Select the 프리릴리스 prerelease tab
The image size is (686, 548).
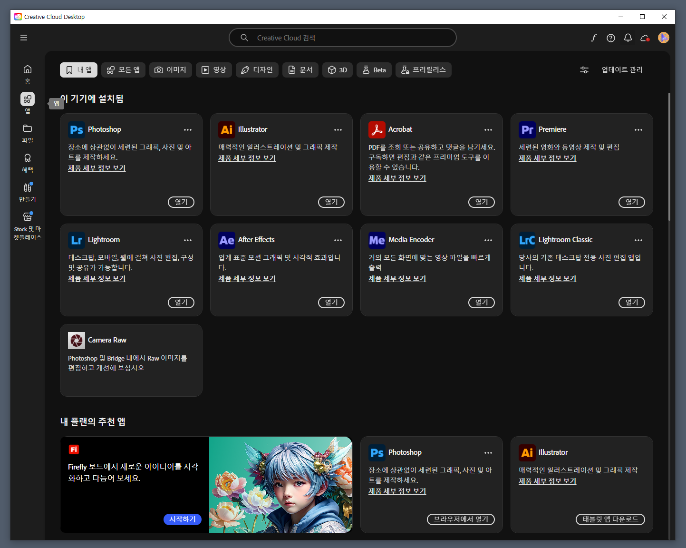(x=424, y=70)
